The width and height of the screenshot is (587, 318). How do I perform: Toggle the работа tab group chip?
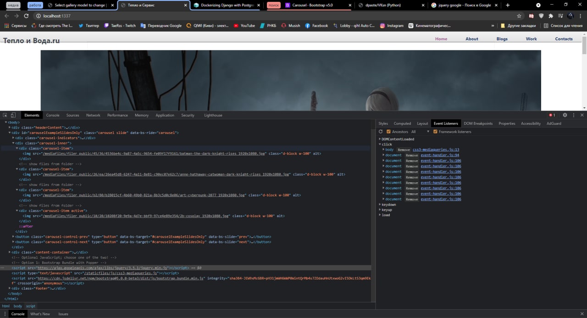[35, 6]
